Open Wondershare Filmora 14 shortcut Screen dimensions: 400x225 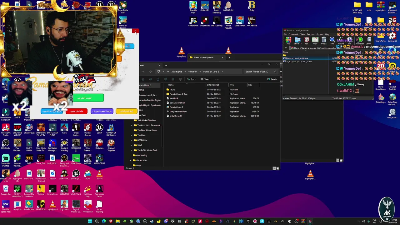[6, 114]
